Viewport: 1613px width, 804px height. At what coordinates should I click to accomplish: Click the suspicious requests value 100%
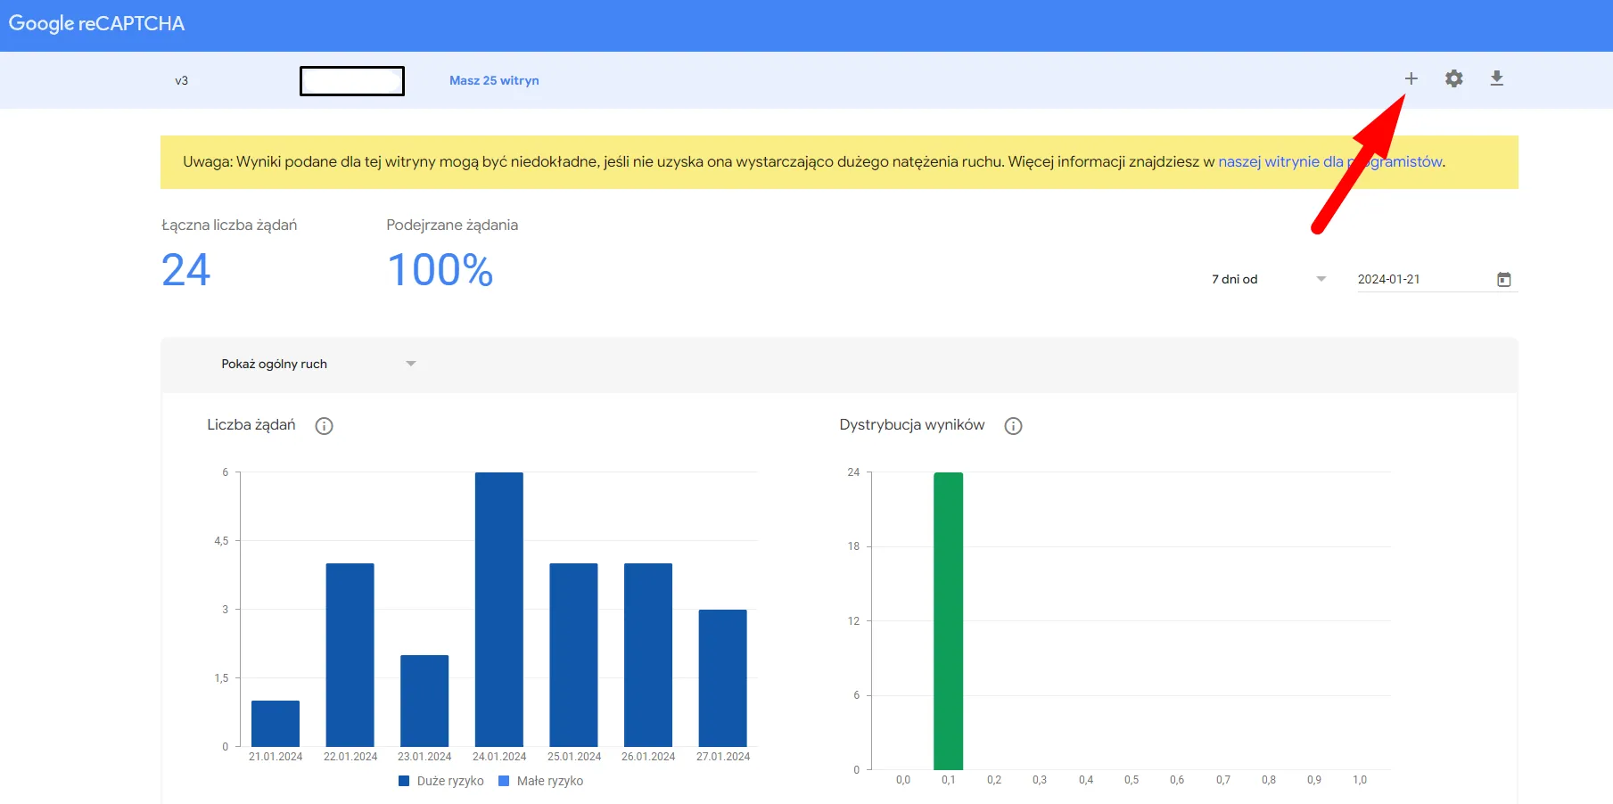point(440,270)
